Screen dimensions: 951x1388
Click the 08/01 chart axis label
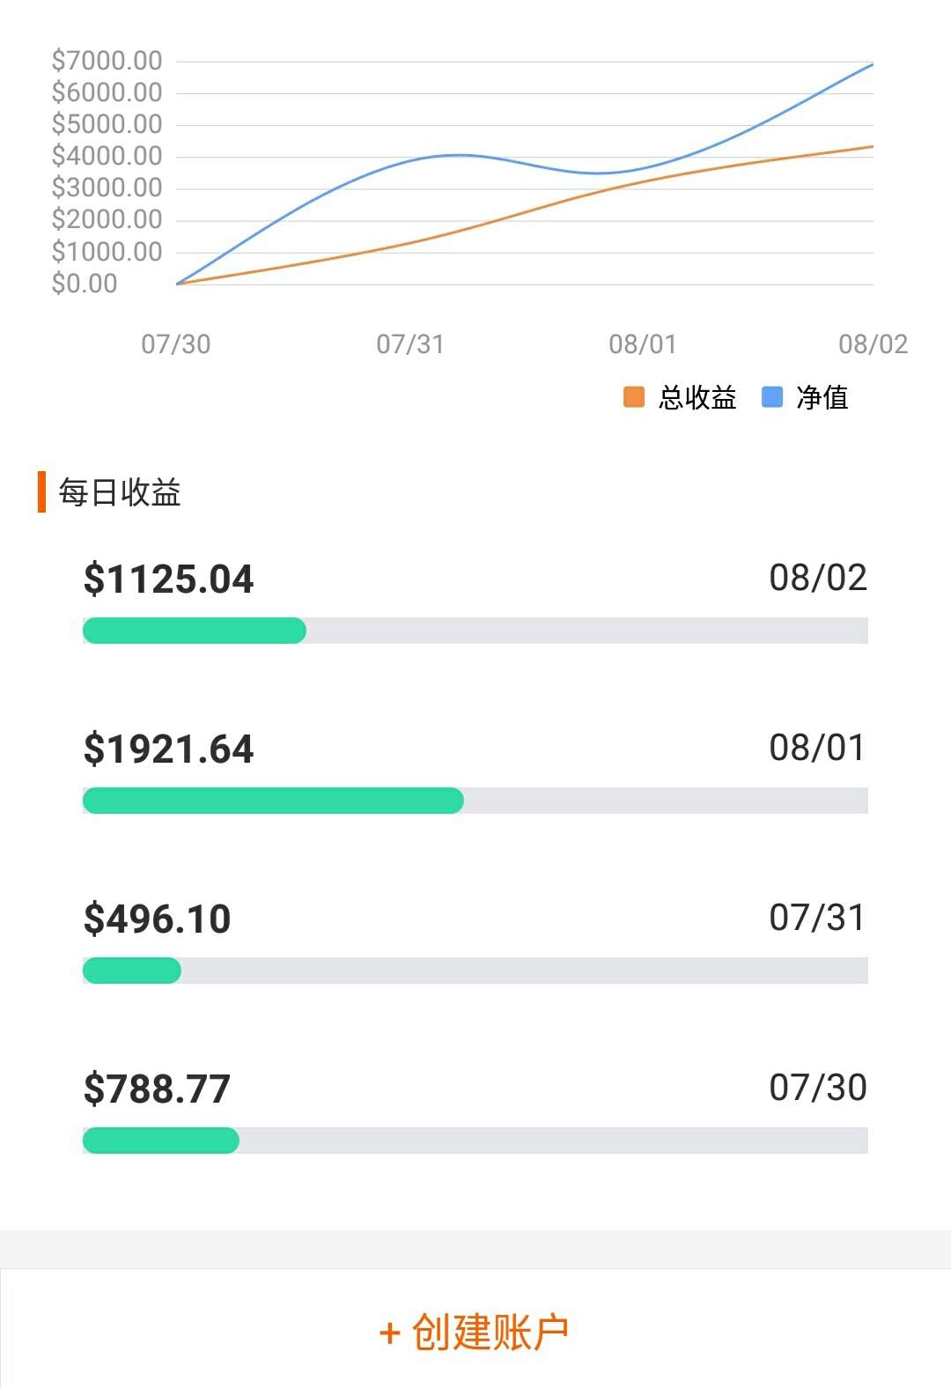[x=643, y=343]
